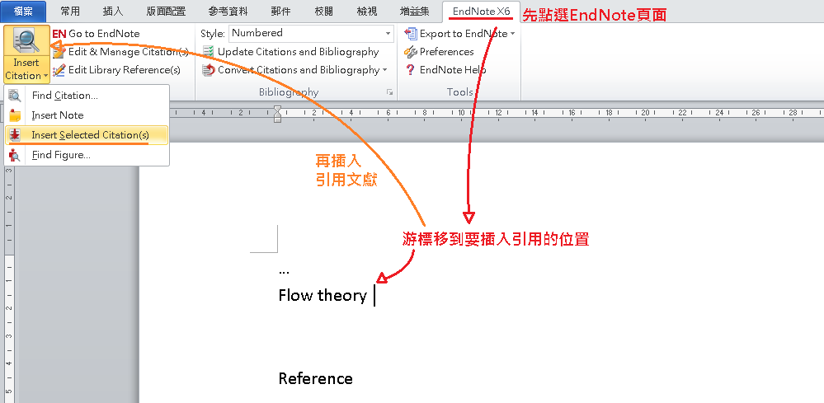This screenshot has height=403, width=824.
Task: Click the Edit Library Reference(s) icon
Action: coord(59,70)
